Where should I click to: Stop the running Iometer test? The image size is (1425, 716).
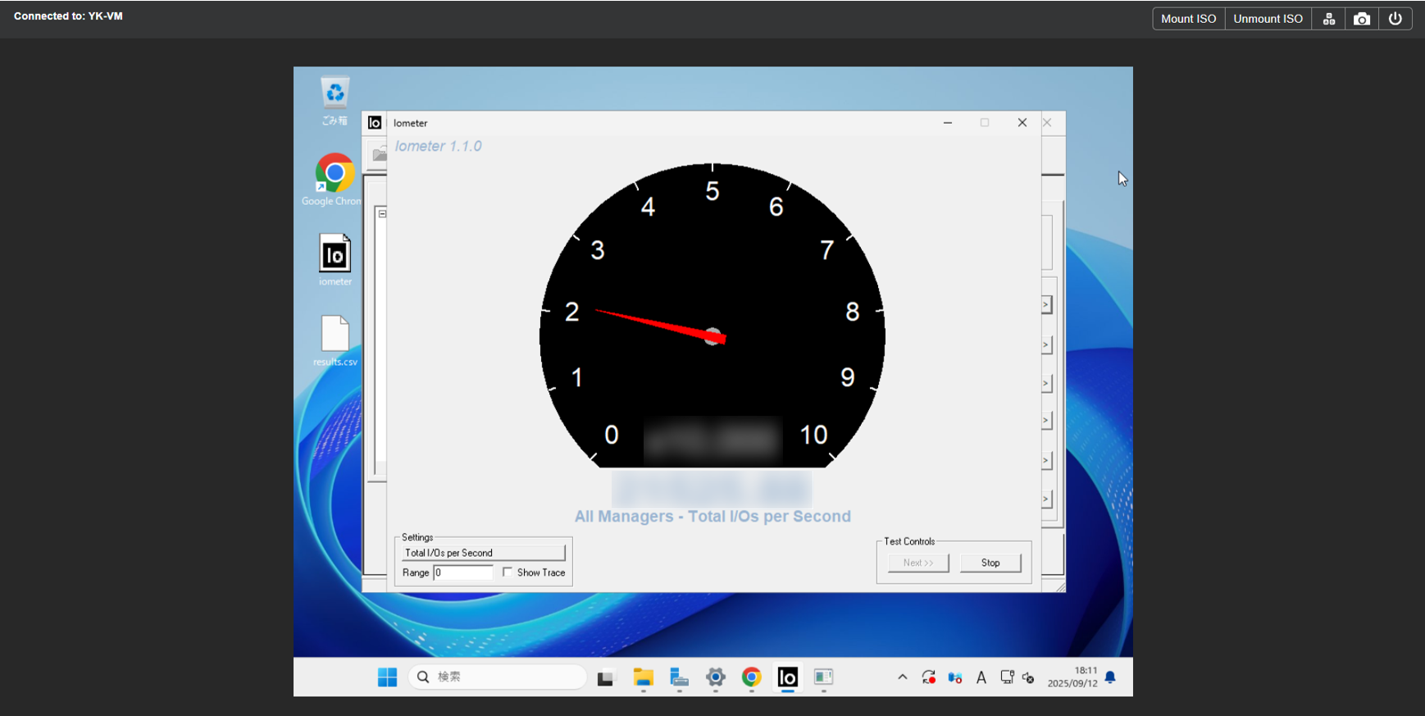(x=990, y=563)
